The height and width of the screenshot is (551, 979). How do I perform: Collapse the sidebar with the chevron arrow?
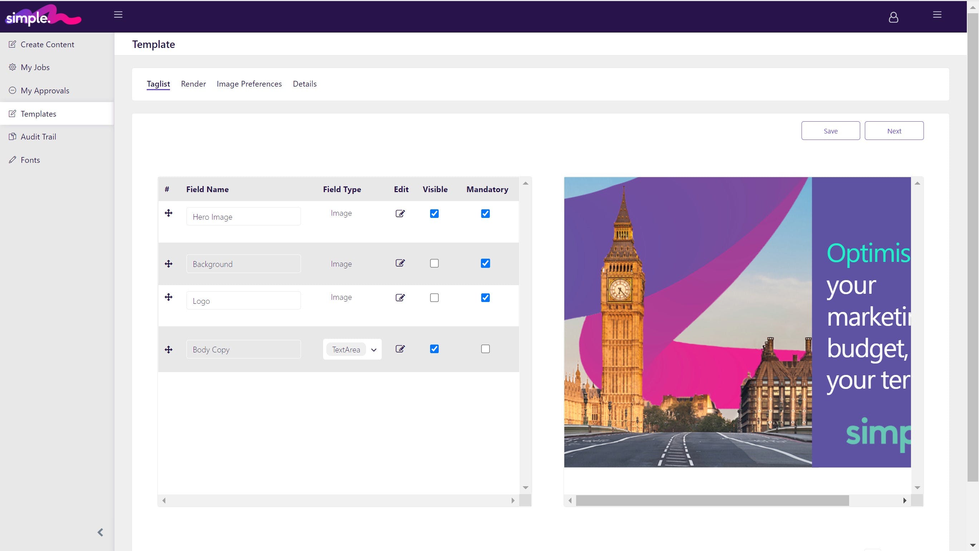(100, 532)
